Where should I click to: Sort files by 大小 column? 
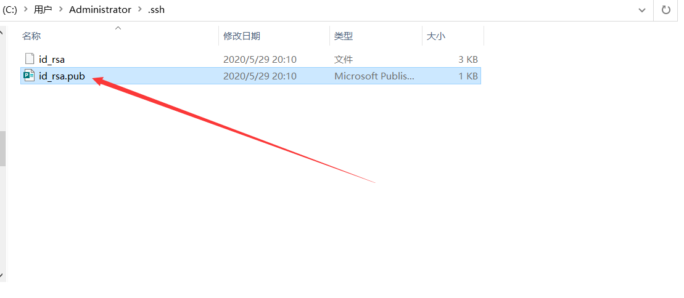point(435,36)
